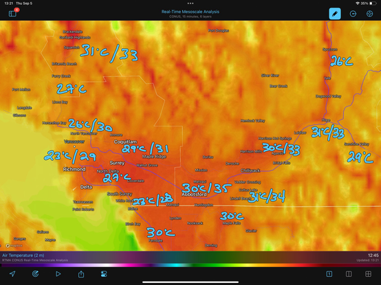Tap the Abbotsford city label
The image size is (381, 285).
point(194,194)
